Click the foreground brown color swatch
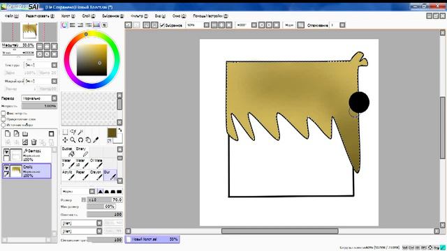The image size is (447, 251). coord(112,133)
